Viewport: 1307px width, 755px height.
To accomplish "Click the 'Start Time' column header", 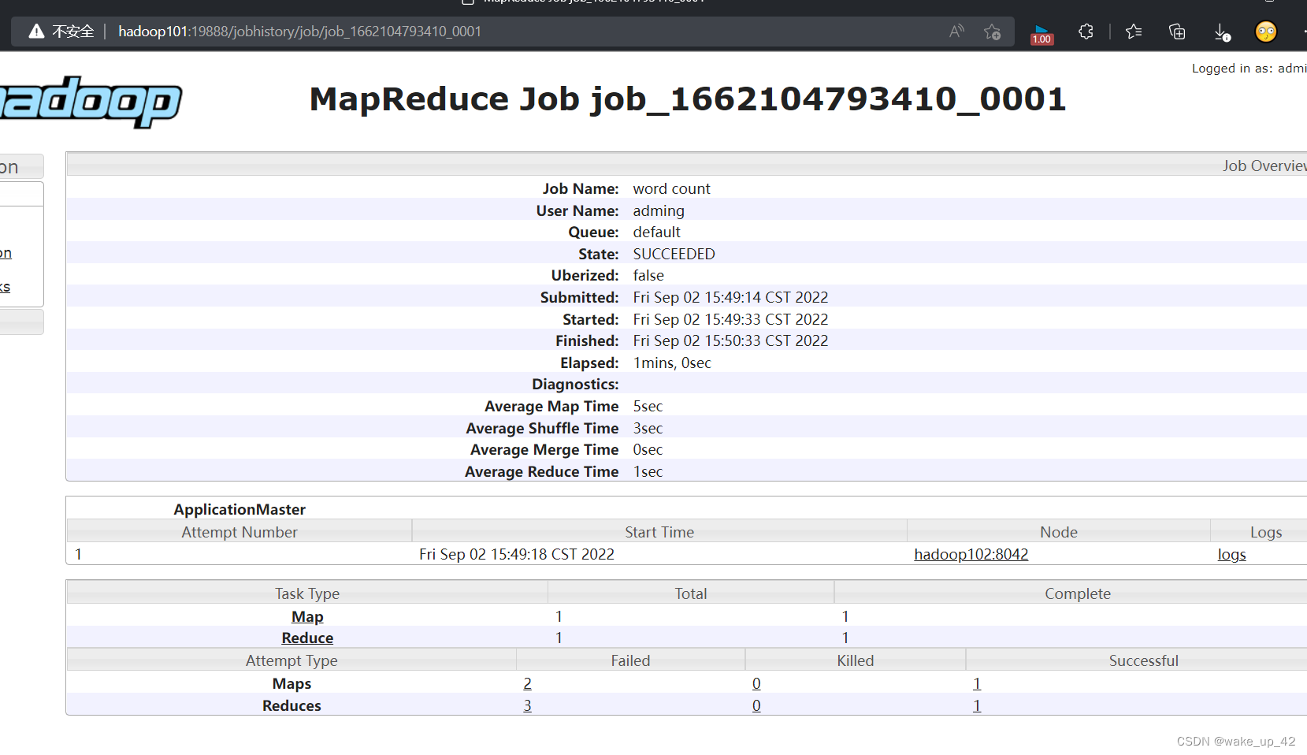I will point(659,532).
